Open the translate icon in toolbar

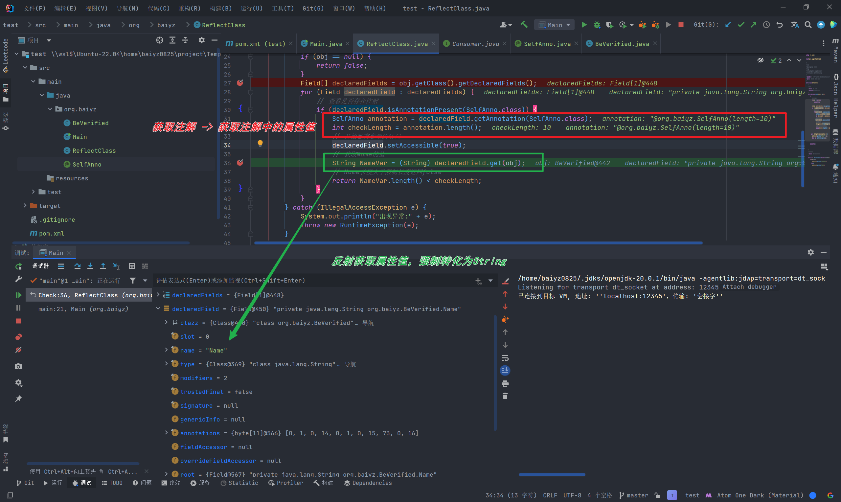[795, 25]
